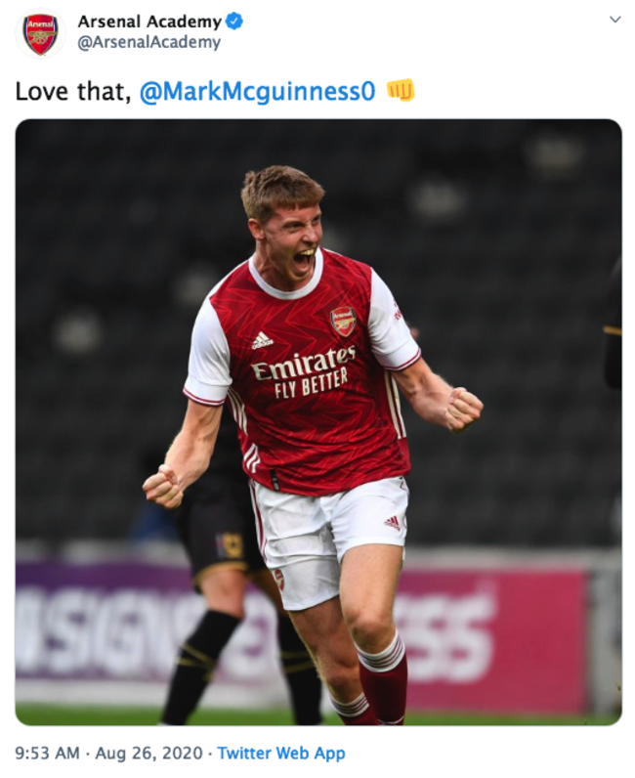
Task: Click the Arsenal crest on the shorts
Action: pyautogui.click(x=278, y=578)
